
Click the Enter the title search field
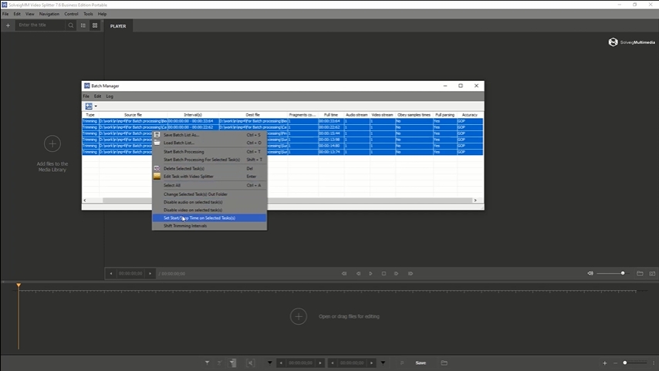coord(40,25)
